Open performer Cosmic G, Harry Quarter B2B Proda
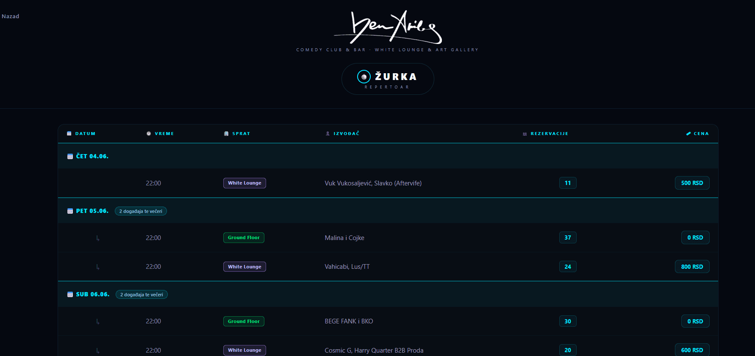 374,350
